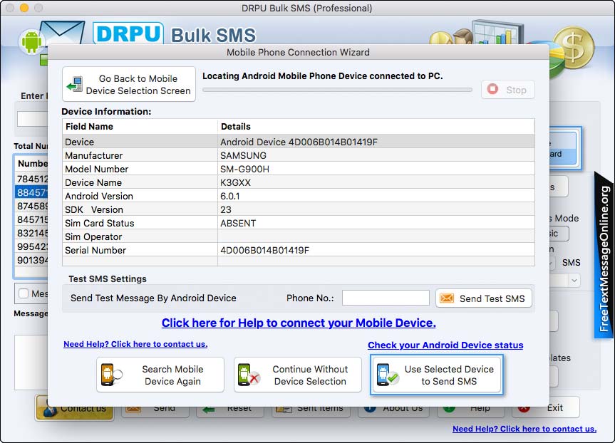The image size is (615, 443).
Task: Select the 784512 number row in main window
Action: tap(31, 179)
